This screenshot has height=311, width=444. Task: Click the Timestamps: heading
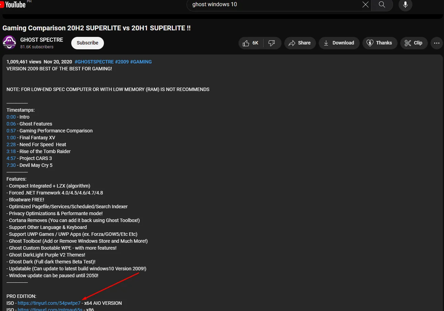pos(21,110)
